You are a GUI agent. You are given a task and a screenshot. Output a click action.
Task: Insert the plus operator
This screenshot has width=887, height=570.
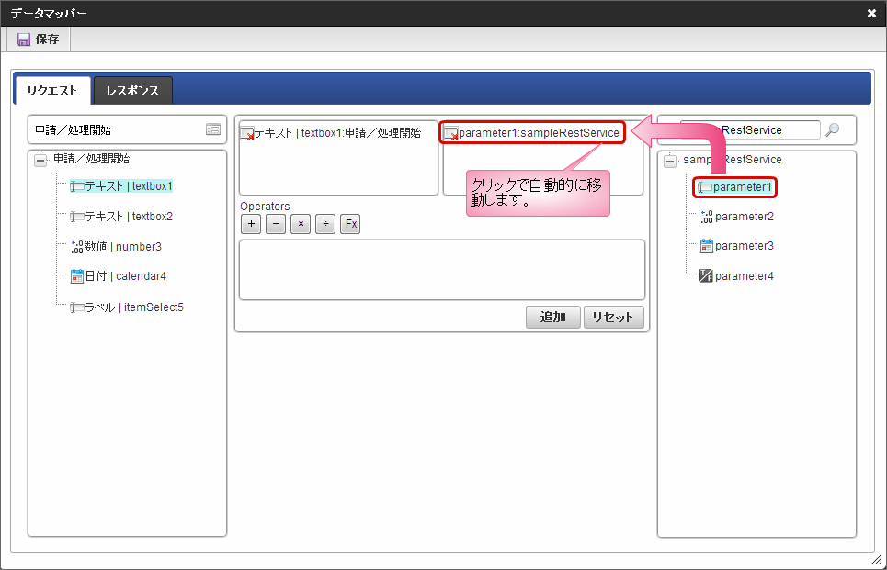[x=251, y=224]
